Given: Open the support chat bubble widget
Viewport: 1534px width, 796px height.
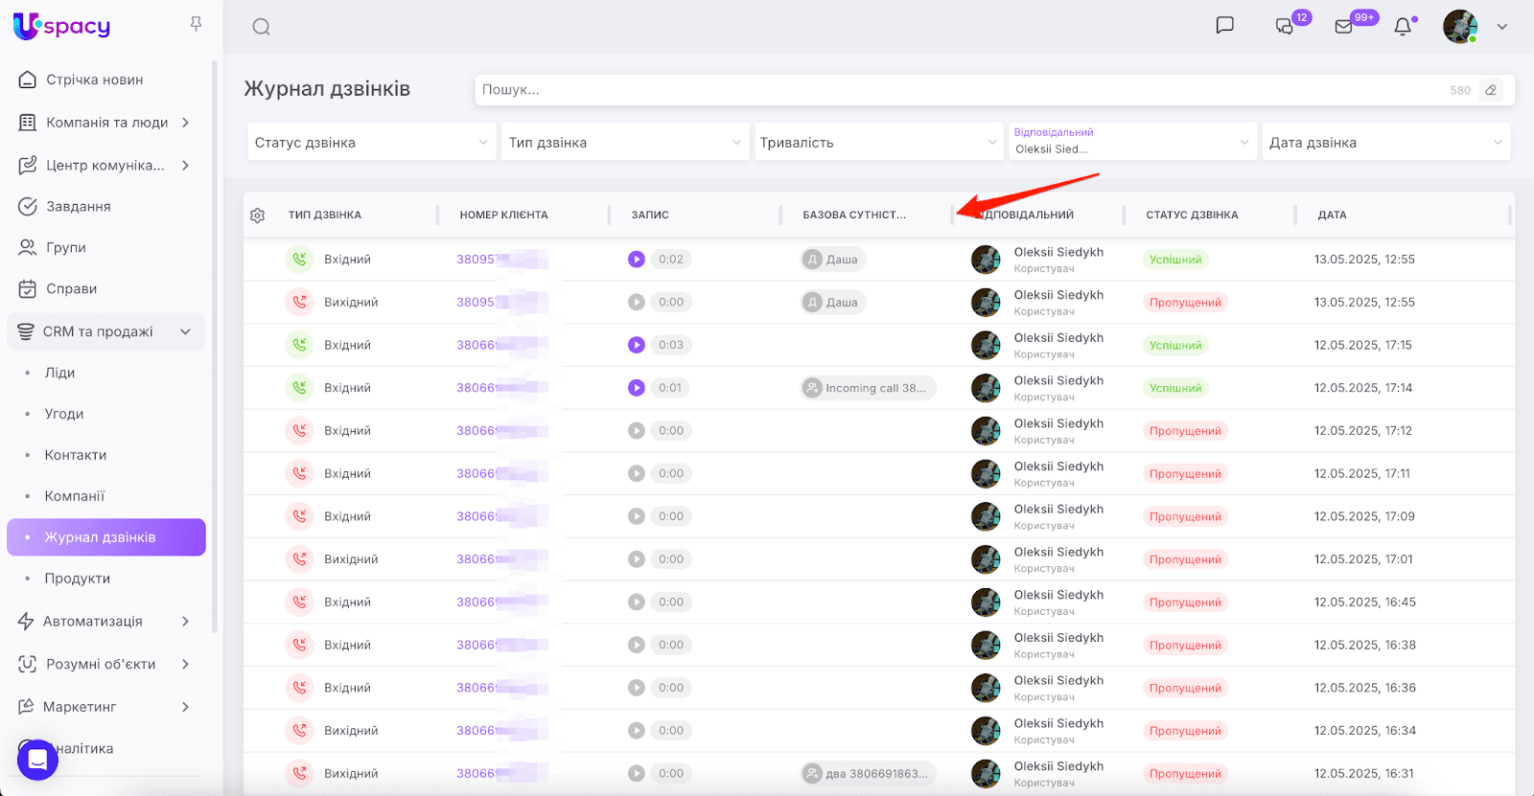Looking at the screenshot, I should coord(37,760).
